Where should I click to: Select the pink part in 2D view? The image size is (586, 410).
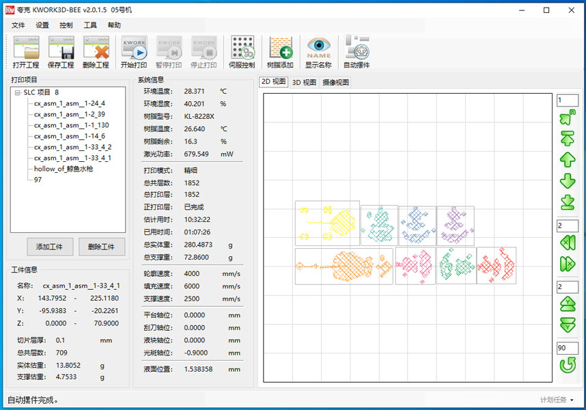coord(415,266)
